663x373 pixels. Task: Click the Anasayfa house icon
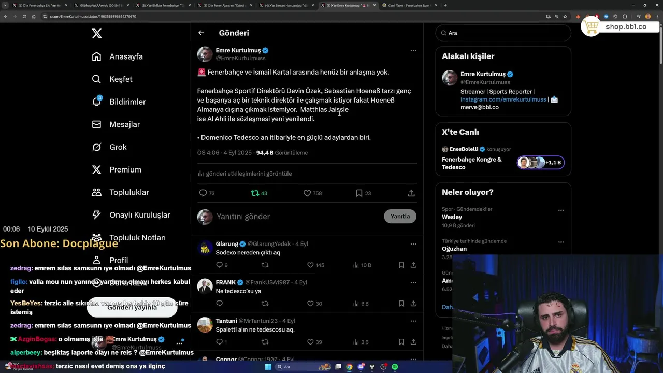point(96,56)
